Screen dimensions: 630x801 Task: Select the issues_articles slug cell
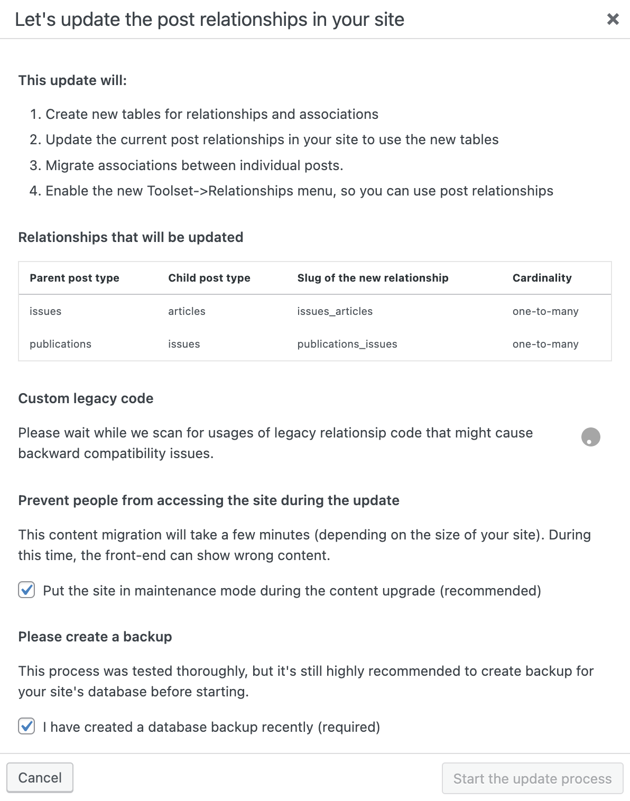[x=335, y=311]
